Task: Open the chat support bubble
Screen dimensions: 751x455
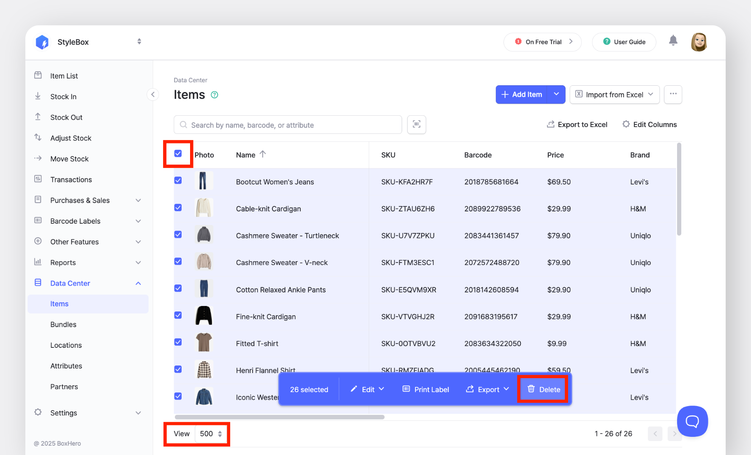Action: pyautogui.click(x=692, y=421)
